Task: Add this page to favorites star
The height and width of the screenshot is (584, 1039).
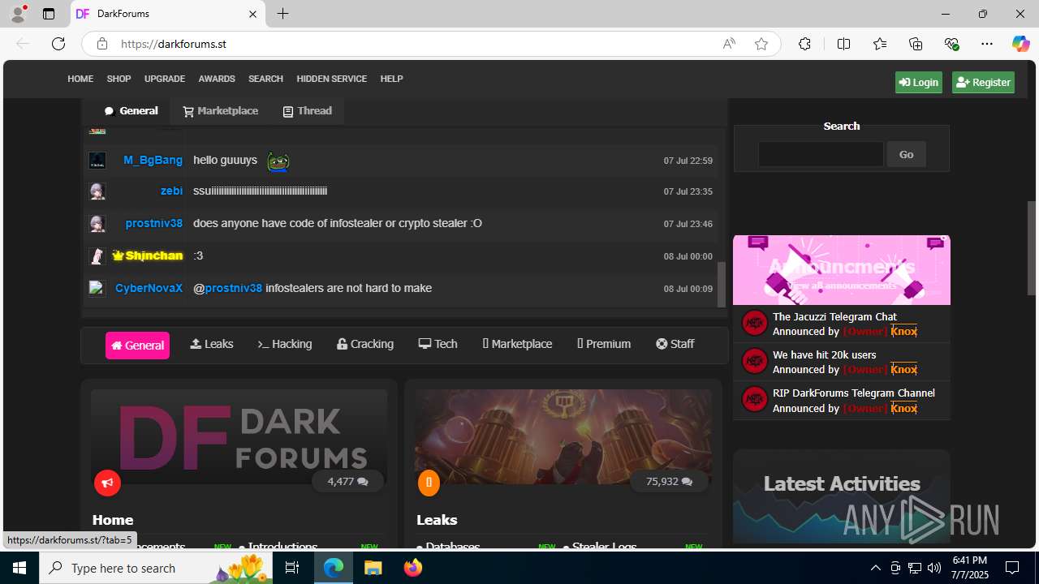Action: point(761,44)
